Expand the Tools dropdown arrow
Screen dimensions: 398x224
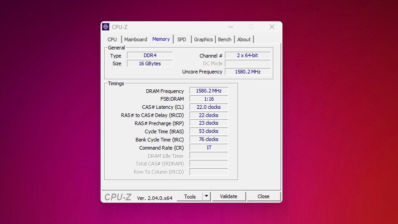pos(206,196)
